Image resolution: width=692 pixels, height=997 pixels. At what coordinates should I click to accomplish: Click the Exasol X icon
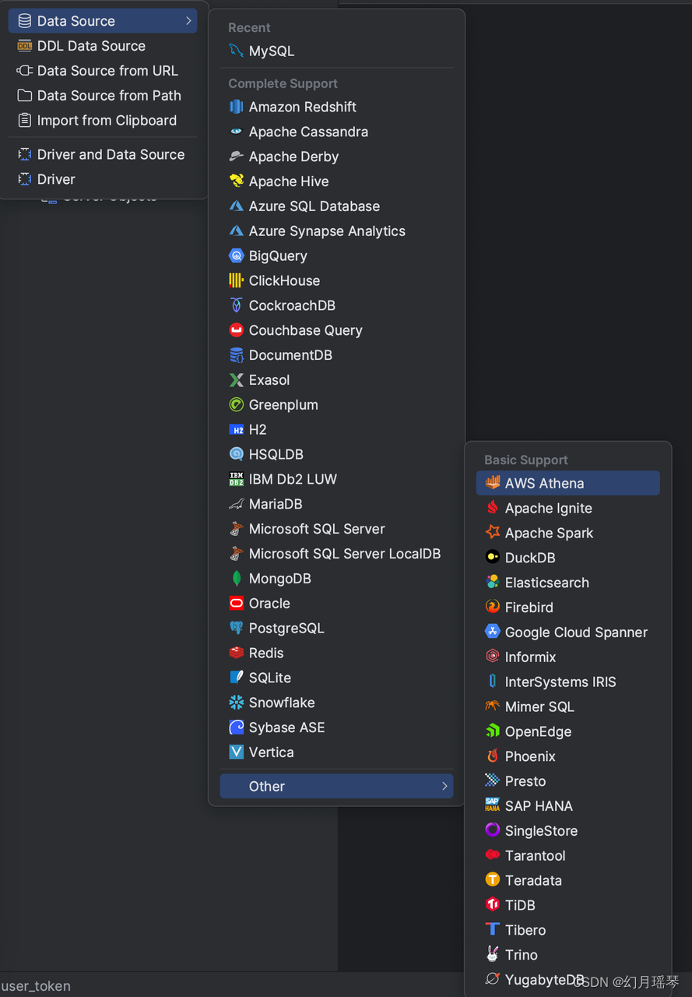point(237,380)
